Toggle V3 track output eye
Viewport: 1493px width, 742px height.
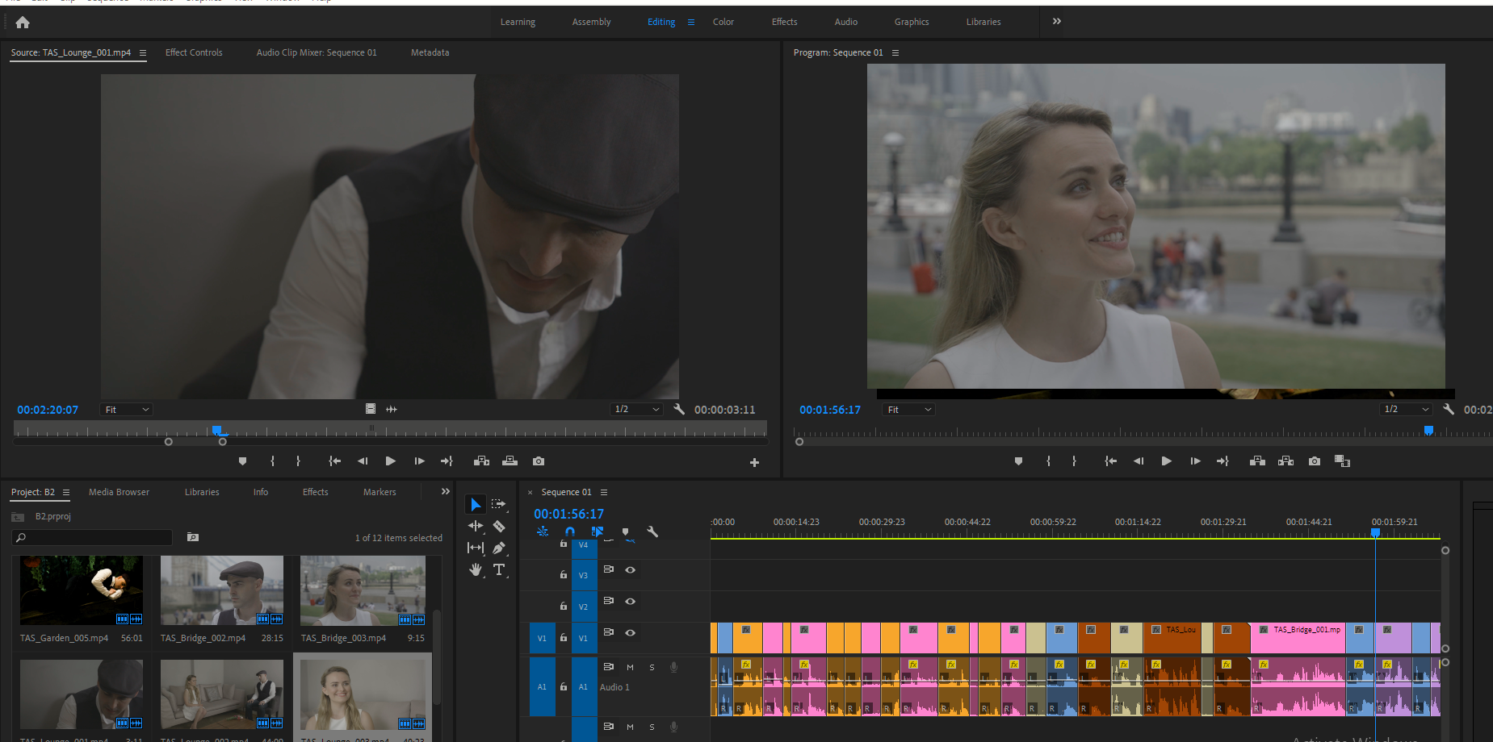pyautogui.click(x=631, y=570)
